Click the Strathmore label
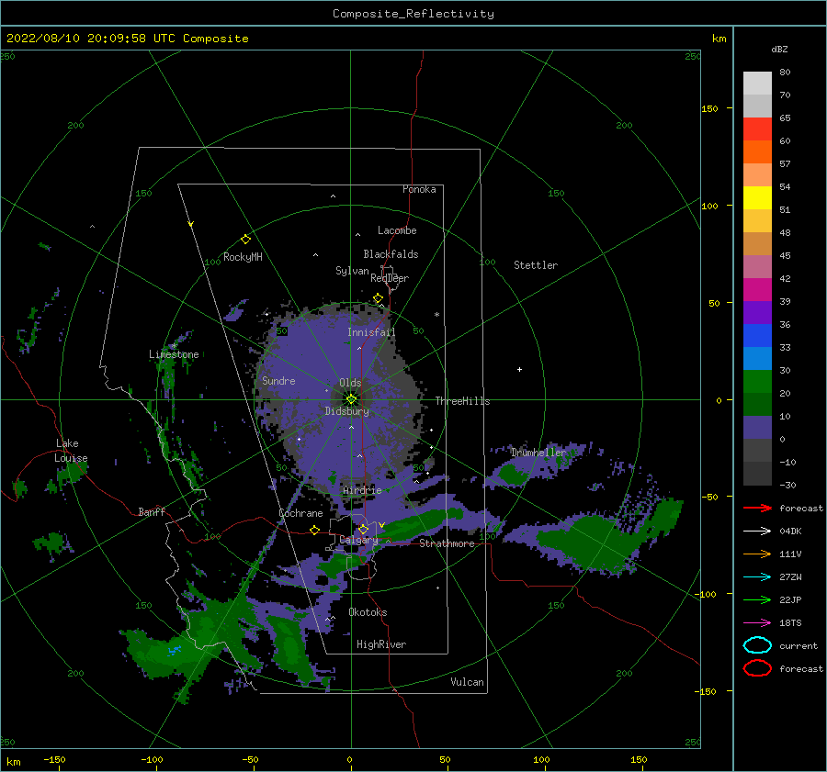This screenshot has width=827, height=772. [447, 543]
